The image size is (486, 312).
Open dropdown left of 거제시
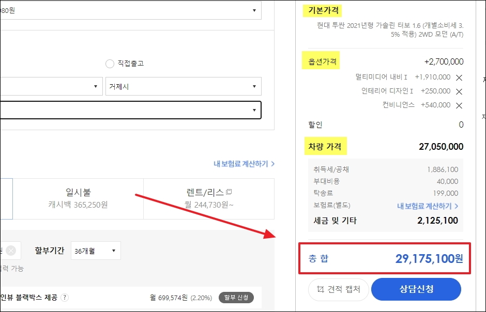[51, 86]
